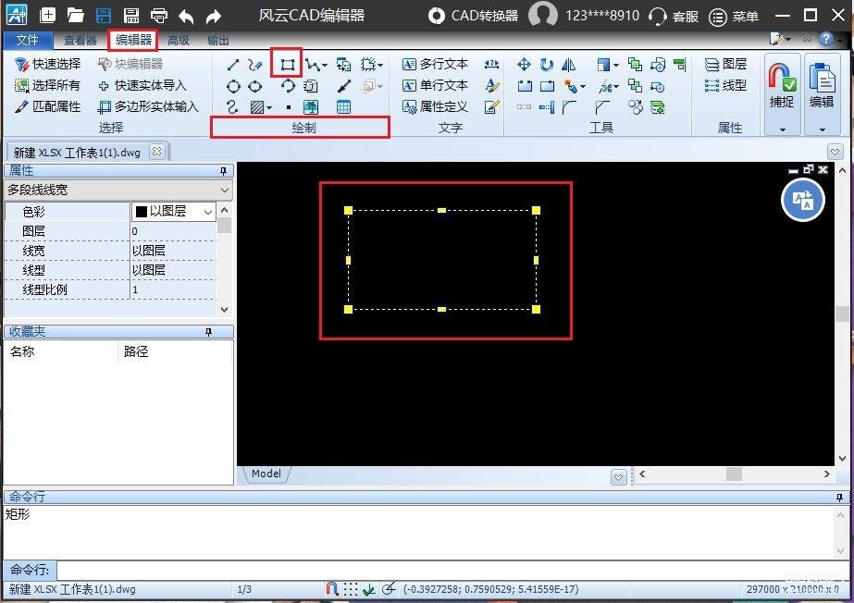
Task: Select the Model layout tab
Action: click(266, 474)
